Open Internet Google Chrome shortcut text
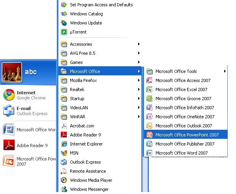Image resolution: width=236 pixels, height=194 pixels. pos(31,95)
